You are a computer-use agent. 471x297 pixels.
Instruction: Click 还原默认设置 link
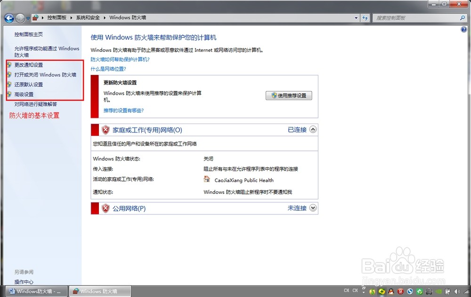(29, 84)
